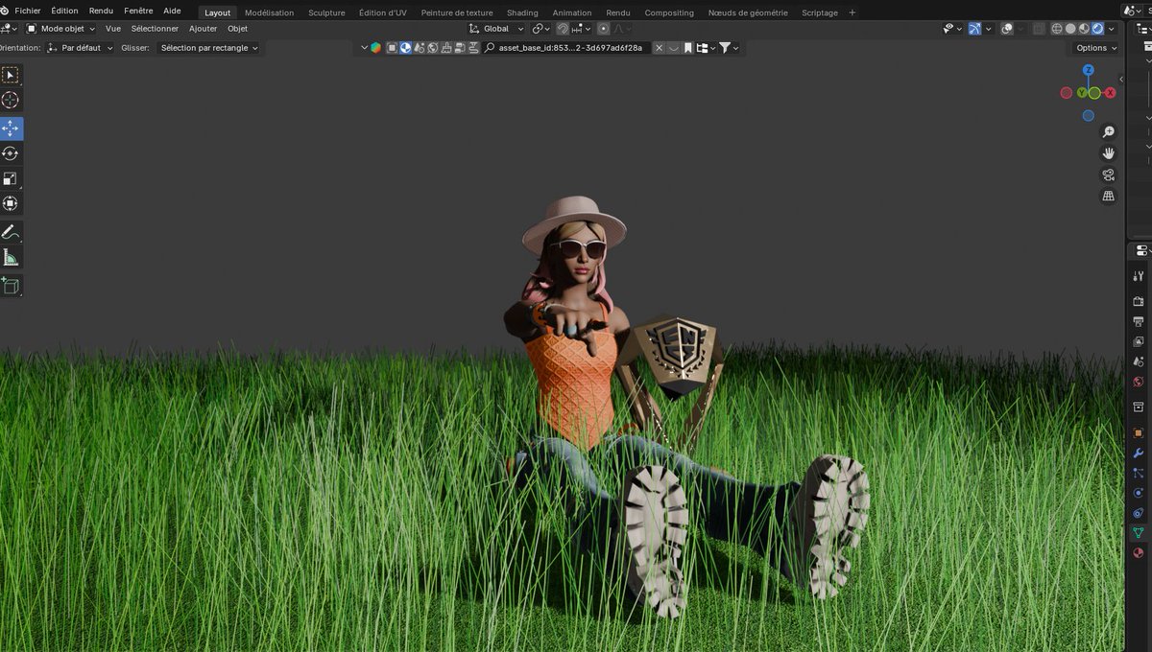Open the Collection properties tab
The height and width of the screenshot is (652, 1152).
coord(1139,407)
